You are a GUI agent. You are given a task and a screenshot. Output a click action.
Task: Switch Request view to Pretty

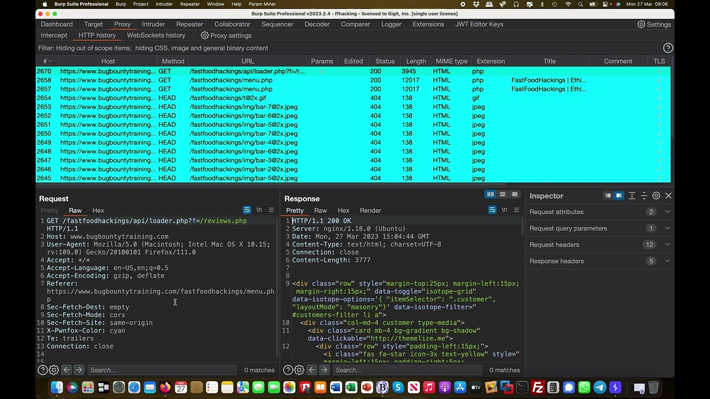[49, 211]
